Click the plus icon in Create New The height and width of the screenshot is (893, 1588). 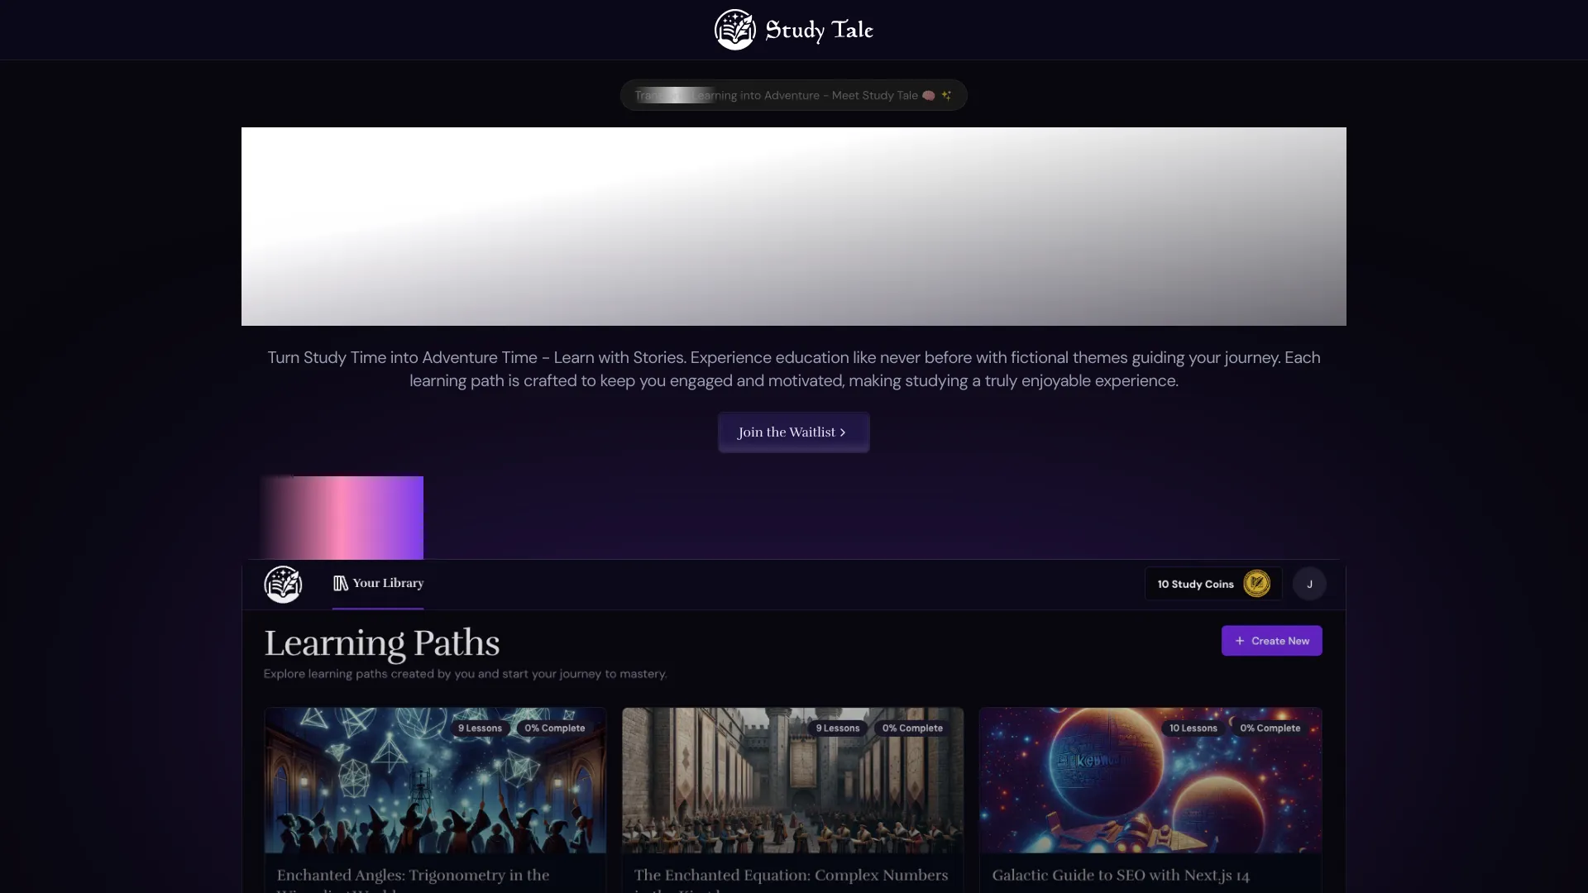pyautogui.click(x=1239, y=641)
